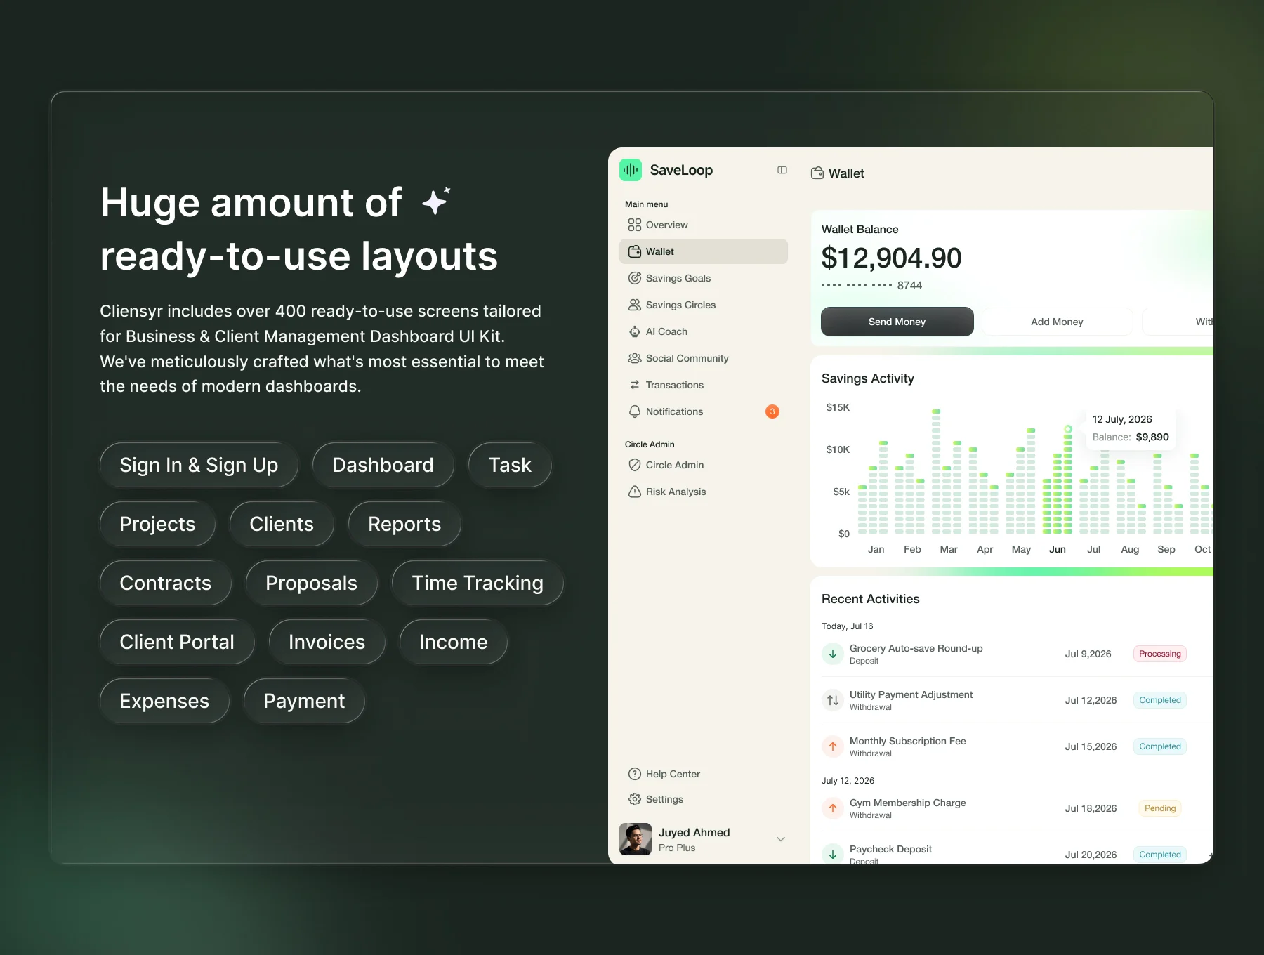The width and height of the screenshot is (1264, 955).
Task: Click the Jun label on chart axis
Action: tap(1058, 549)
